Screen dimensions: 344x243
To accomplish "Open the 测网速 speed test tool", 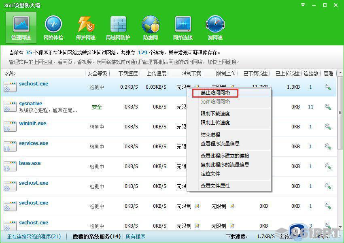I will pos(215,27).
